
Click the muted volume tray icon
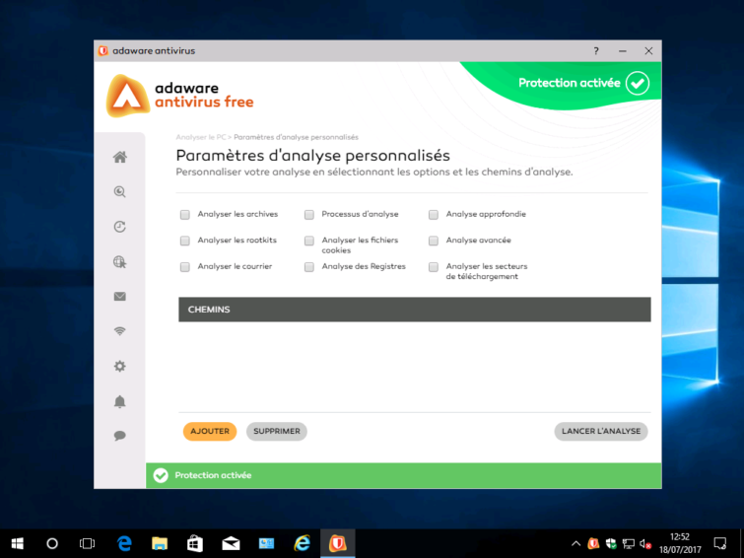click(645, 544)
